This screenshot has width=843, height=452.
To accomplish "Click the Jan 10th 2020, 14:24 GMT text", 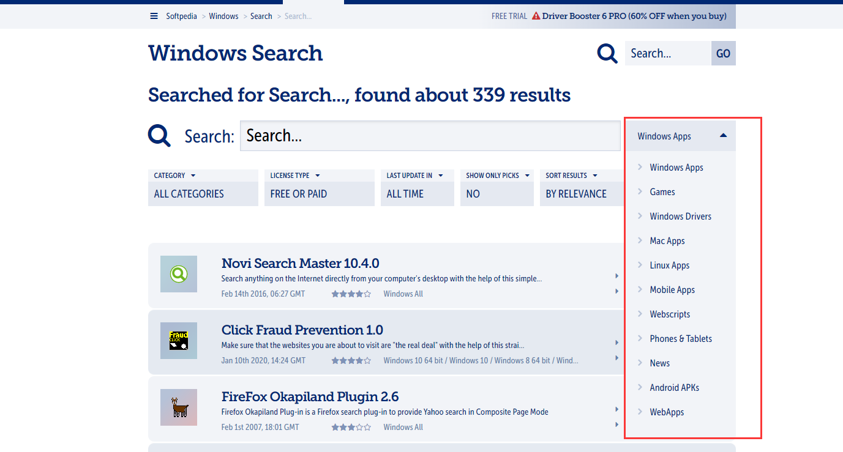I will pos(263,361).
